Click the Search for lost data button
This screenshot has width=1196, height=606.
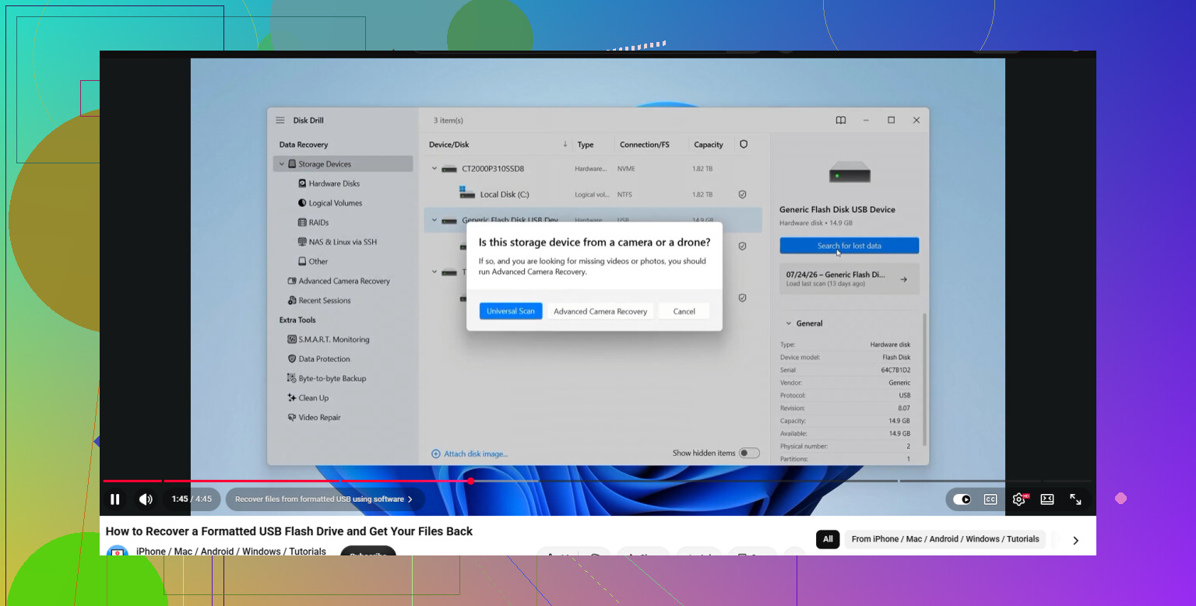pyautogui.click(x=850, y=246)
